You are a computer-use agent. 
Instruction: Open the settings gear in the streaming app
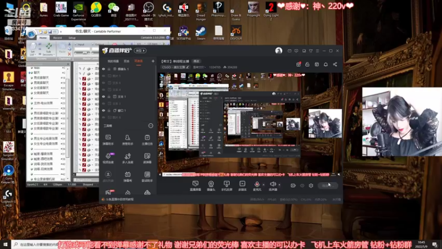[x=311, y=185]
